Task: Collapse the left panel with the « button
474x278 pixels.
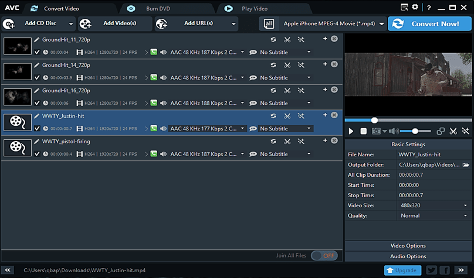Action: pos(8,270)
